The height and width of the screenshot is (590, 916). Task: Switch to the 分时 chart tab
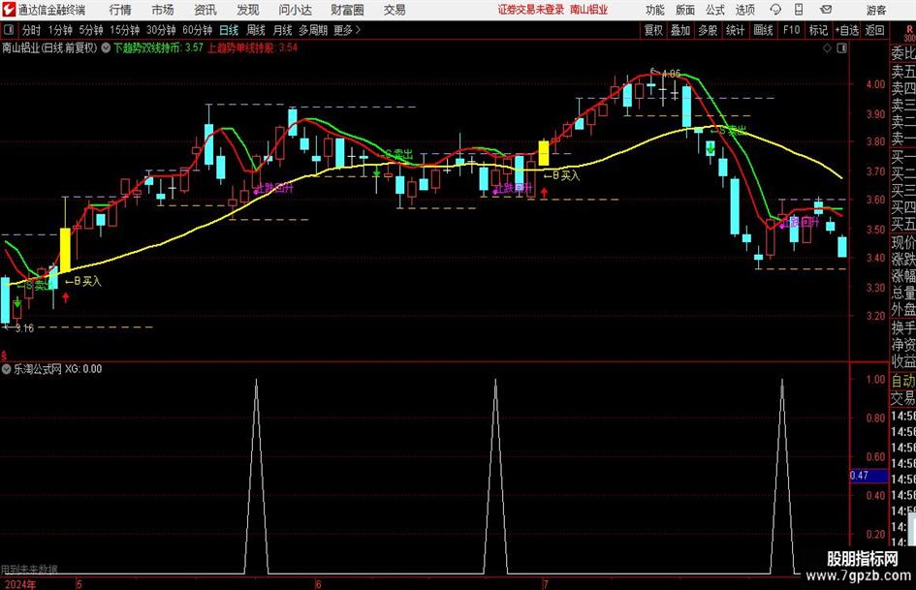click(x=31, y=30)
